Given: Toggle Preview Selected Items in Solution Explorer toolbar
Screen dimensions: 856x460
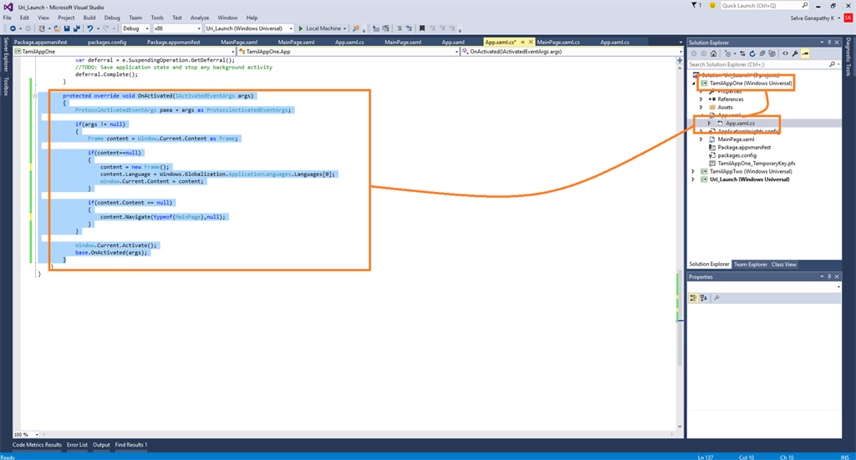Looking at the screenshot, I should coord(805,53).
